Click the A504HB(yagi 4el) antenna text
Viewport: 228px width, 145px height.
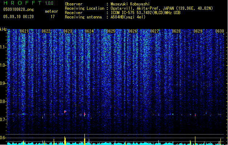tap(128, 17)
